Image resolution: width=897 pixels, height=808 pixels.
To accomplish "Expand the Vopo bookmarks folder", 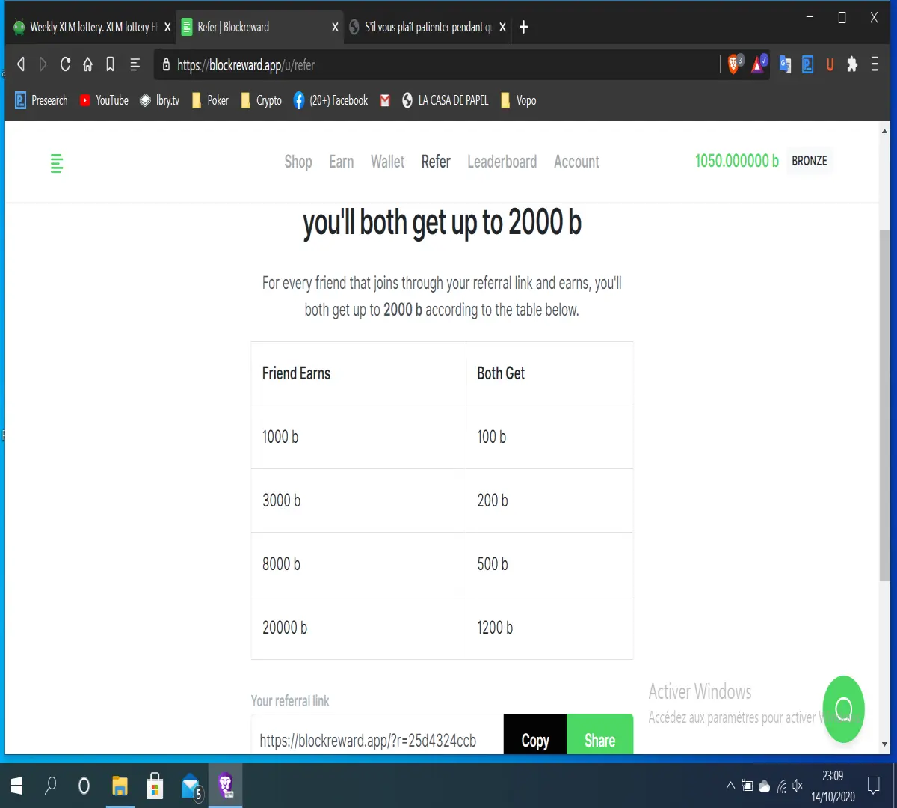I will click(518, 100).
